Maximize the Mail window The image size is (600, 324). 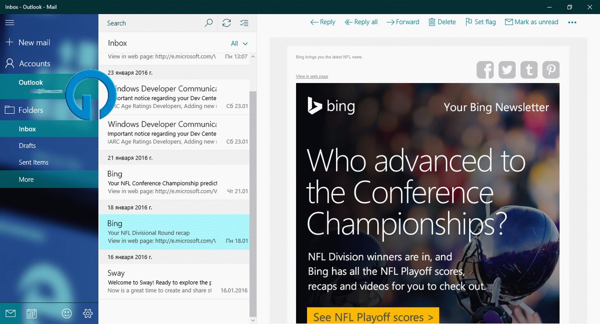[x=569, y=7]
